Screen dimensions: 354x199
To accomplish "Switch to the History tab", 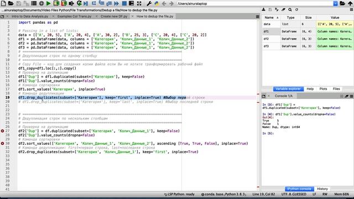I will pyautogui.click(x=322, y=188).
